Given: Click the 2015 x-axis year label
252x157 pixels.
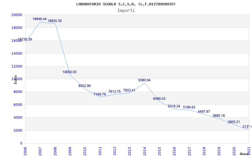Looking at the screenshot, I should click(159, 151).
